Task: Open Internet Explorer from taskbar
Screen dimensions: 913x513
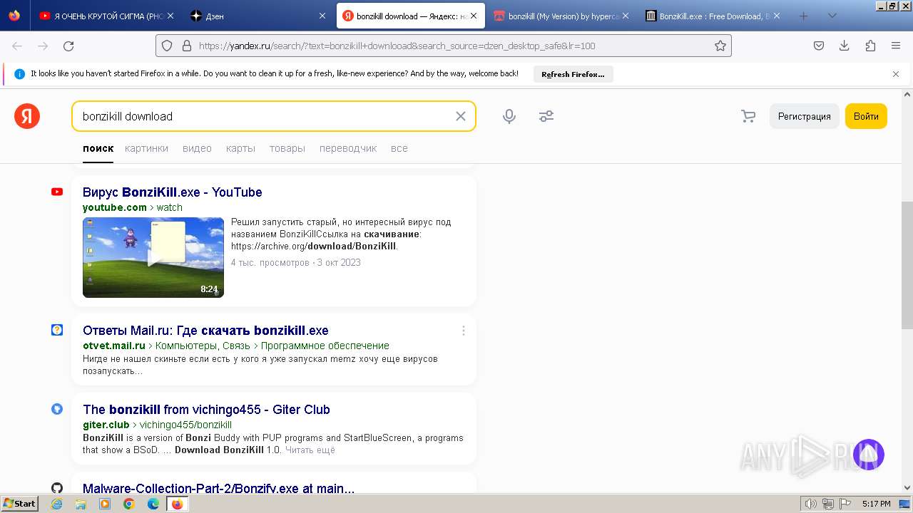Action: [x=57, y=504]
